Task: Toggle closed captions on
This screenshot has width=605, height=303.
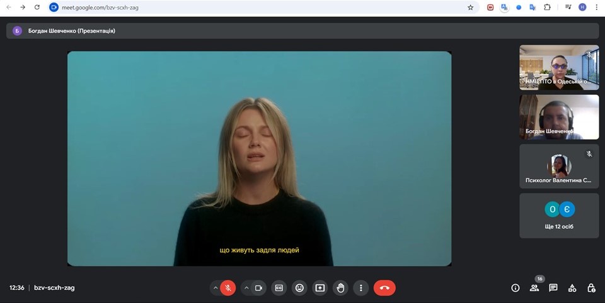Action: [x=279, y=288]
